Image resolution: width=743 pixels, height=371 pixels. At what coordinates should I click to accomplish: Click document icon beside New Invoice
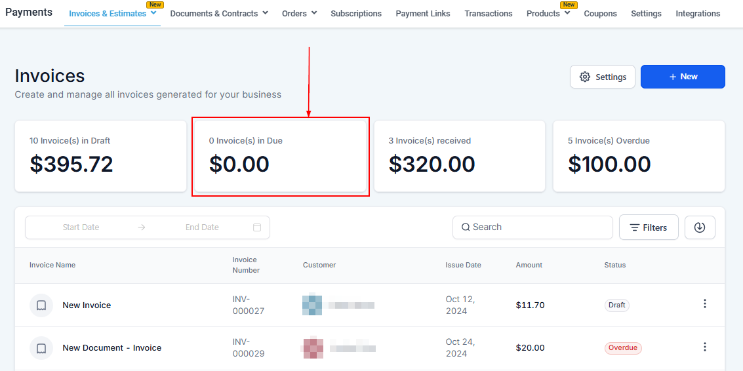41,305
